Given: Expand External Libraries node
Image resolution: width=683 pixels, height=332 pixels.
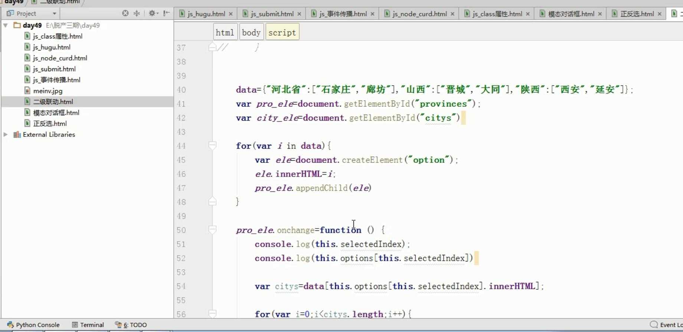Looking at the screenshot, I should [5, 134].
